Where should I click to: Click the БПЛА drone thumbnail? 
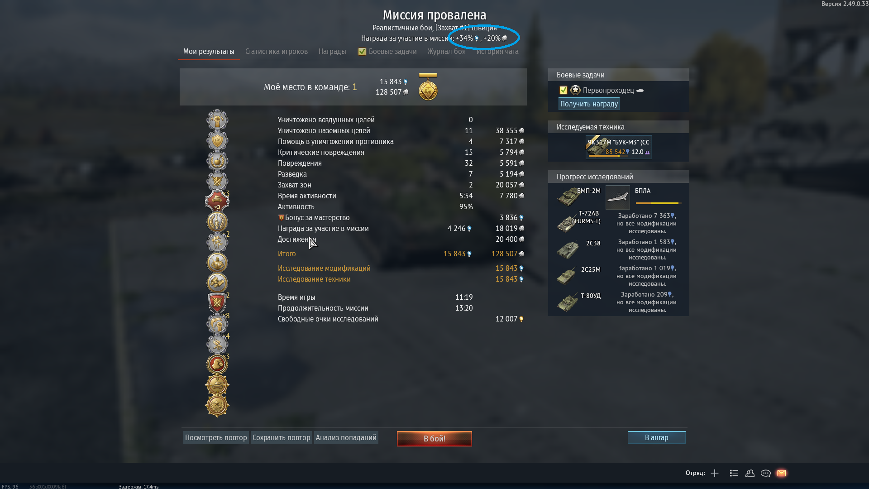pos(618,197)
